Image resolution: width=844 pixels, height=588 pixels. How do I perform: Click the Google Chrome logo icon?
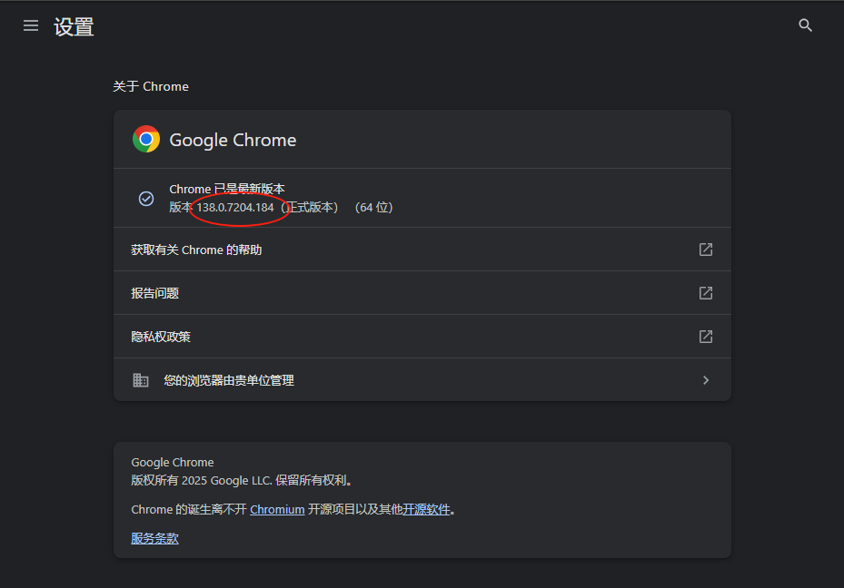(146, 139)
